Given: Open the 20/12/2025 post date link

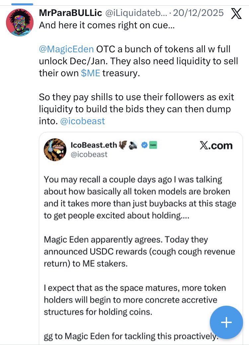Looking at the screenshot, I should click(198, 13).
